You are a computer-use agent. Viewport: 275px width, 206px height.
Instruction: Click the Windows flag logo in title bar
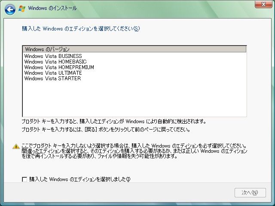[x=22, y=9]
